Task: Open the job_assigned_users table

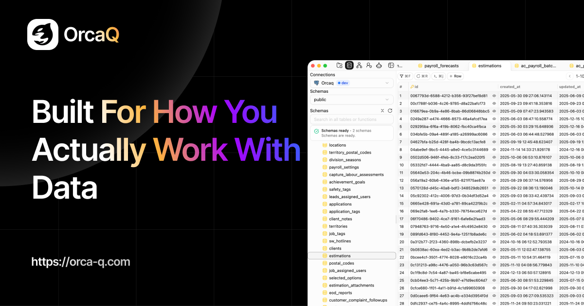Action: pyautogui.click(x=347, y=271)
